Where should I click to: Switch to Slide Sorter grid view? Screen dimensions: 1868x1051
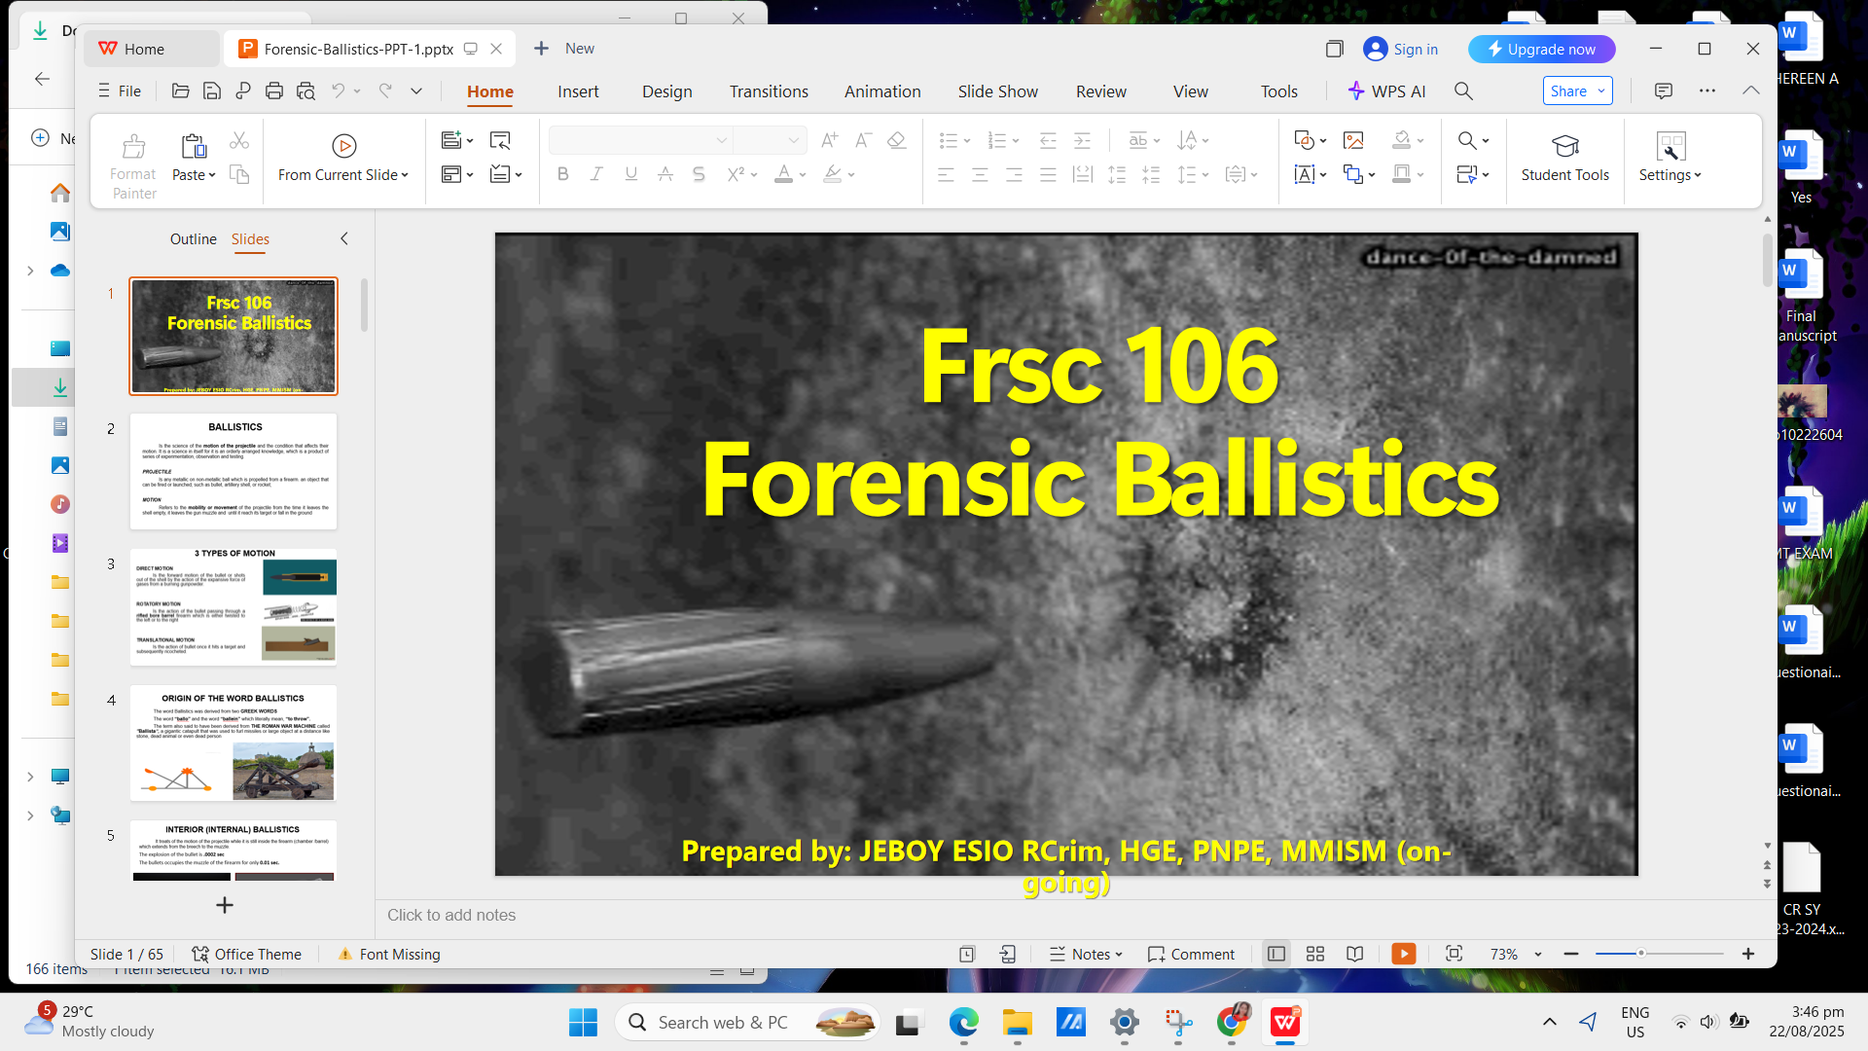1315,954
